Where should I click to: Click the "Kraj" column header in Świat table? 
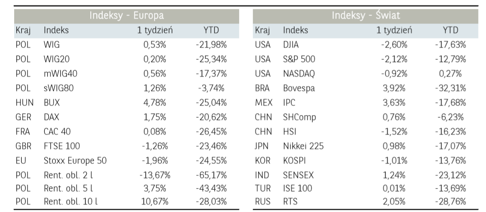tap(262, 30)
